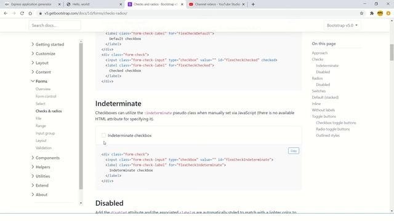Viewport: 394px width, 221px height.
Task: Jump to Default (stacked) section
Action: (x=325, y=97)
